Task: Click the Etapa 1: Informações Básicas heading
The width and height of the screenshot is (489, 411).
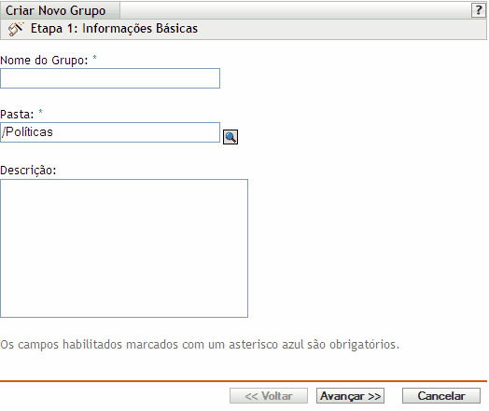Action: (x=114, y=29)
